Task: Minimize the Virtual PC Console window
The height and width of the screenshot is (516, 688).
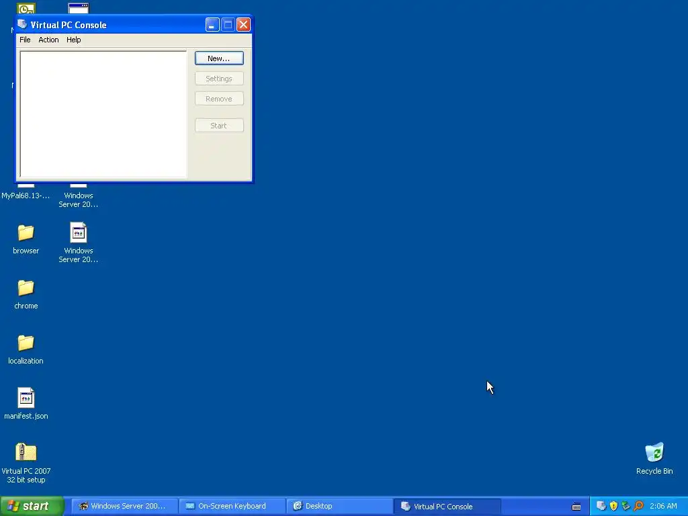Action: pos(212,25)
